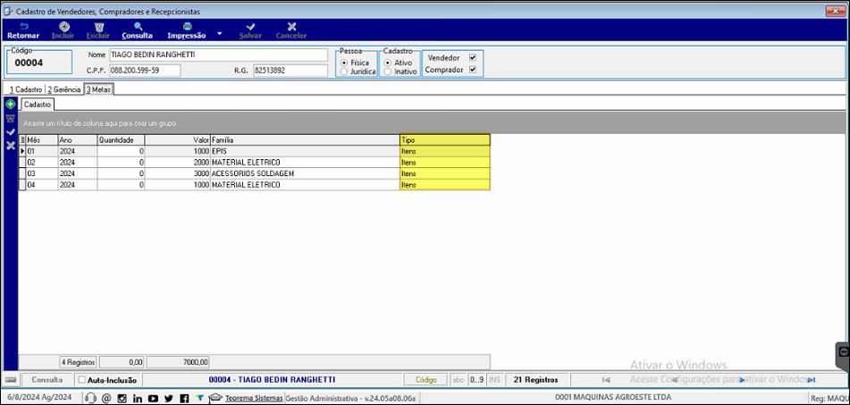The image size is (850, 405).
Task: Go to next record navigation arrow
Action: click(x=743, y=380)
